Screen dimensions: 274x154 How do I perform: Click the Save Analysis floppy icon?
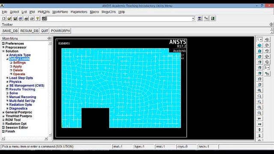coord(15,18)
